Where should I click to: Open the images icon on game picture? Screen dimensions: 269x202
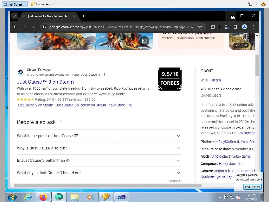click(x=144, y=41)
